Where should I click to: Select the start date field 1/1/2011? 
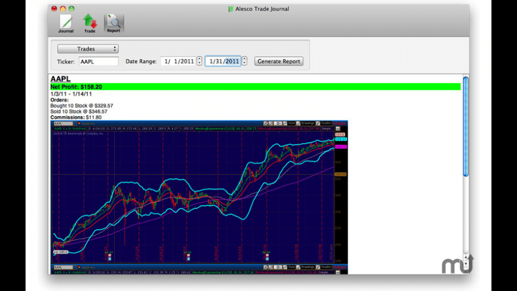coord(178,61)
